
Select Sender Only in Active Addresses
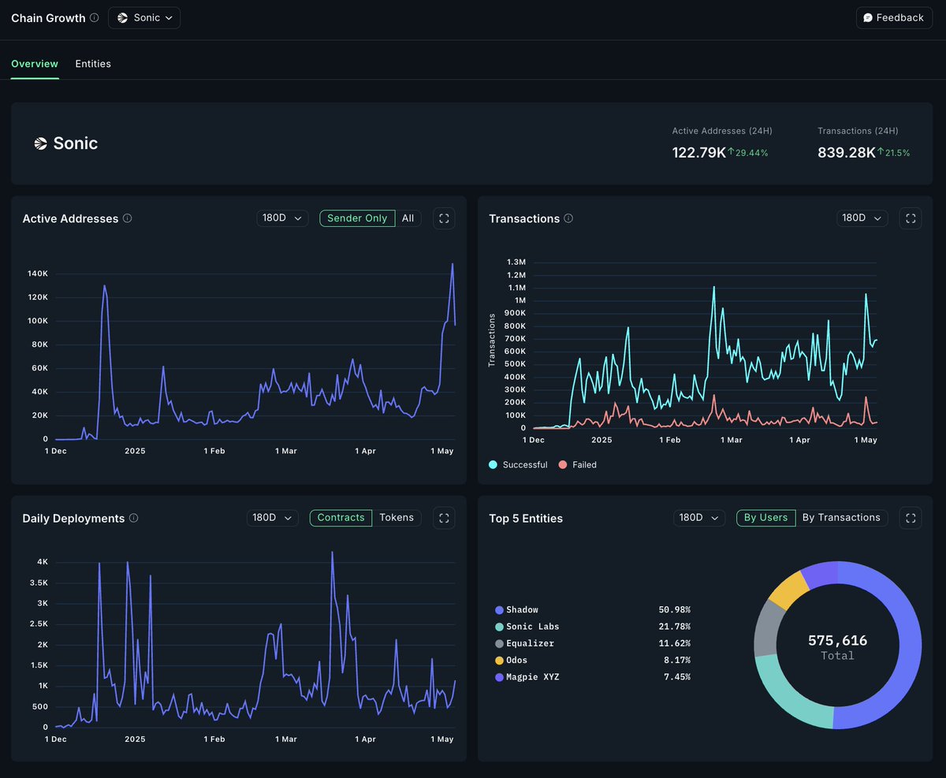pos(357,218)
